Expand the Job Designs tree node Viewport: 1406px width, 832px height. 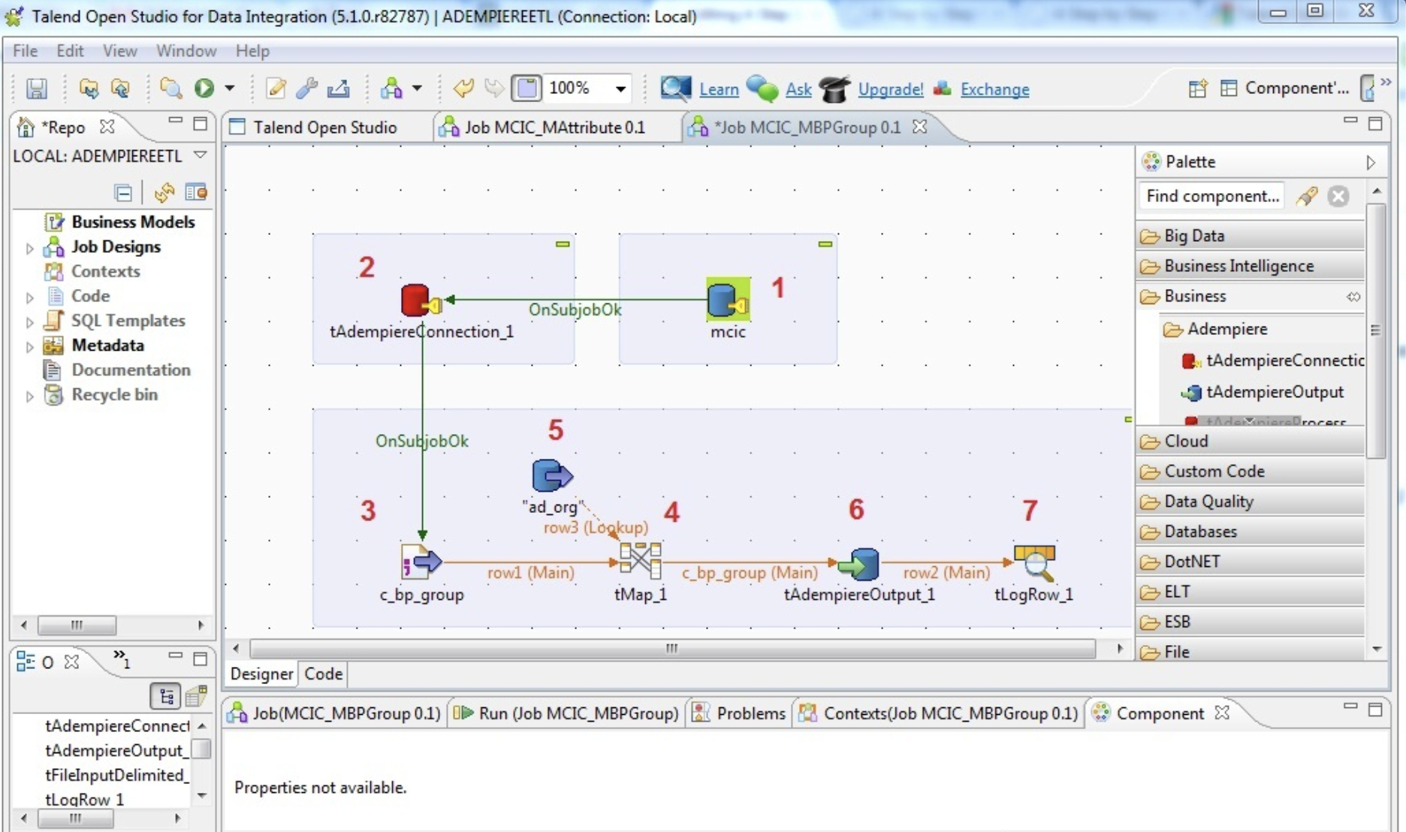click(x=29, y=248)
